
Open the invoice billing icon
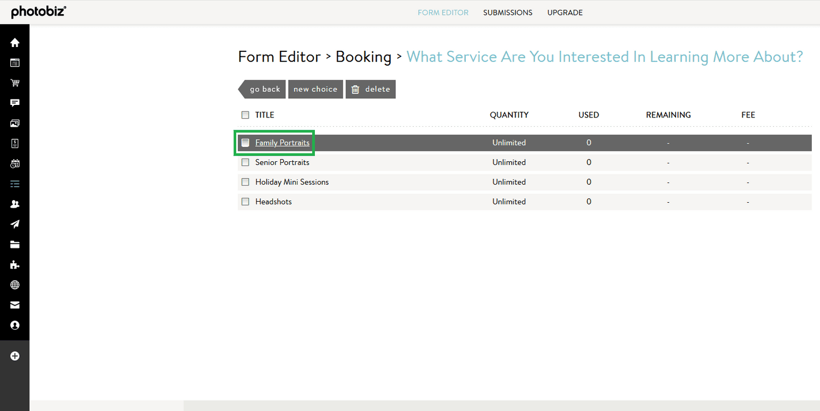pos(15,143)
